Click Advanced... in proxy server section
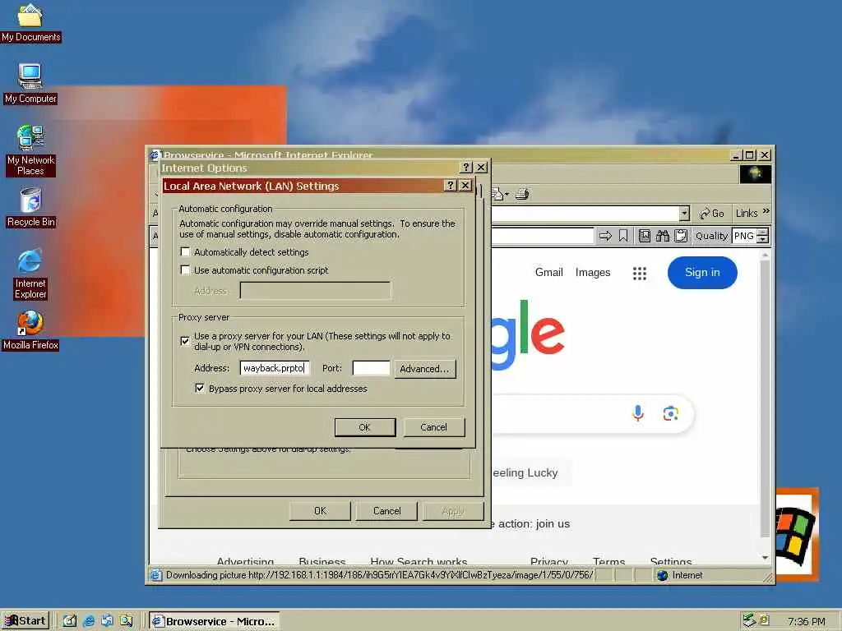Viewport: 842px width, 631px height. [x=425, y=369]
